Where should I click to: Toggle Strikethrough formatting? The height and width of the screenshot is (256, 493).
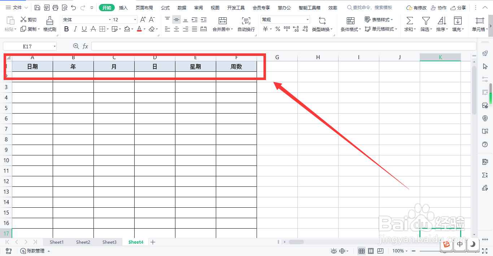(93, 29)
